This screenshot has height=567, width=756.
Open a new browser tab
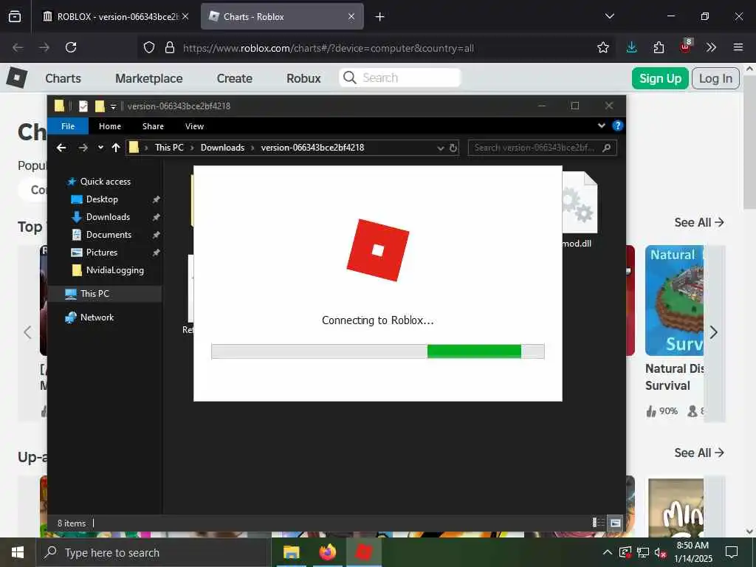tap(380, 17)
